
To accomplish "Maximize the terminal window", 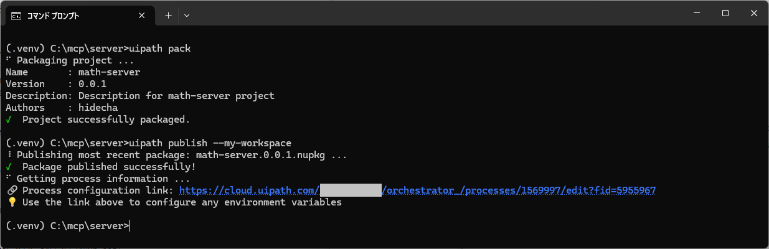I will pos(725,14).
